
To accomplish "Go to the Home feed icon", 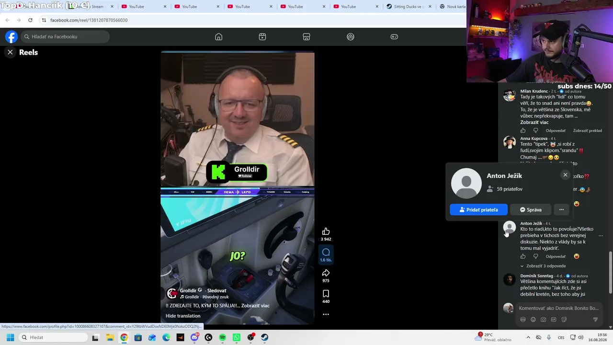I will coord(218,37).
